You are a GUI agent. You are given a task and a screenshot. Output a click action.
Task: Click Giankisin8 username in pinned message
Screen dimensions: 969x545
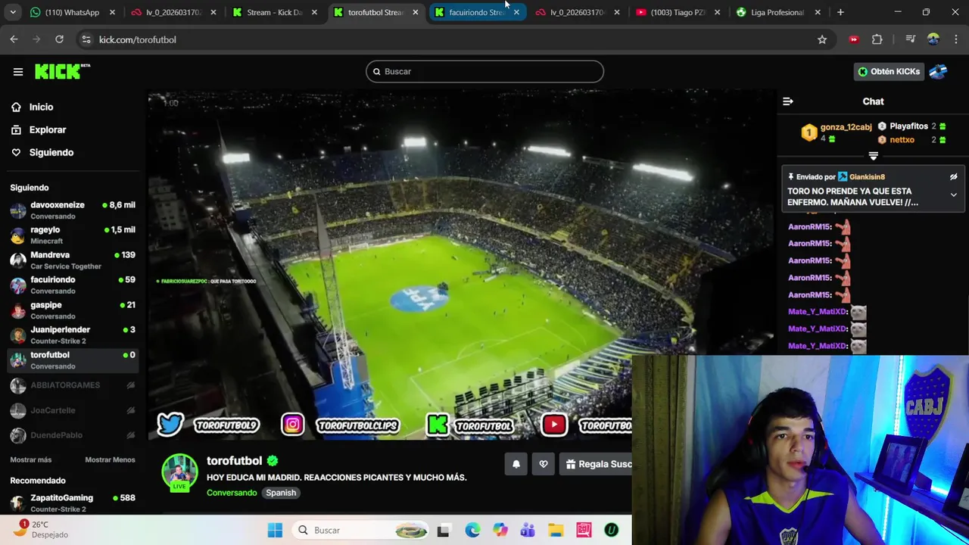click(x=867, y=177)
